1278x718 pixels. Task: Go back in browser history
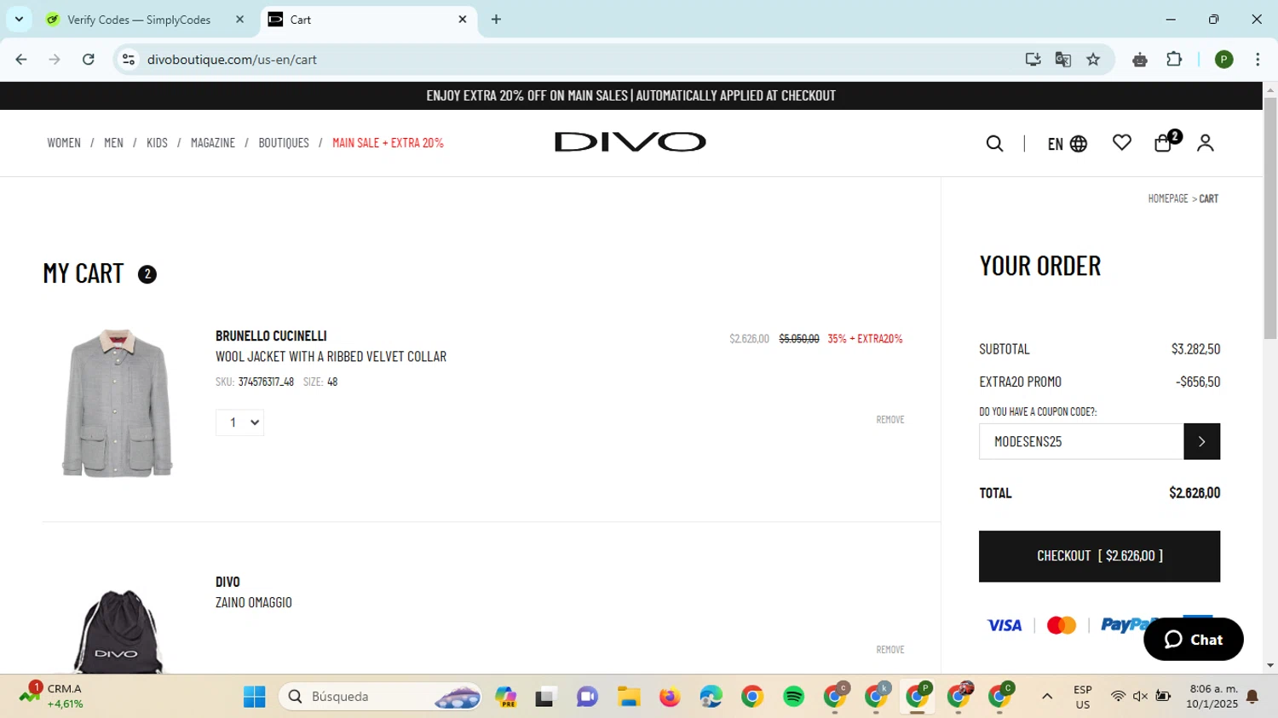coord(21,60)
